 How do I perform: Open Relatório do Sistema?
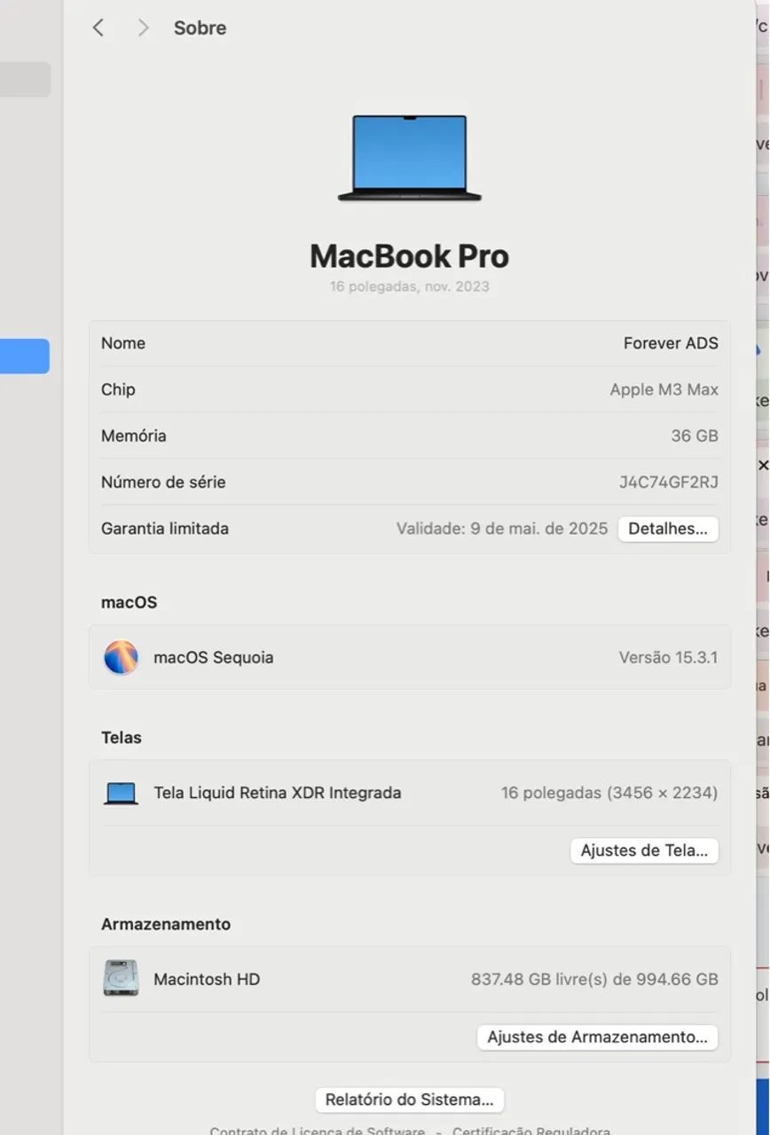[409, 1099]
